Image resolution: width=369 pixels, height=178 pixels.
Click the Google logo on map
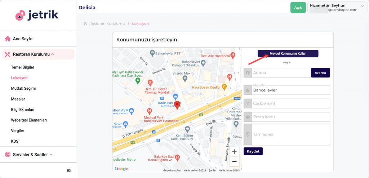point(121,169)
